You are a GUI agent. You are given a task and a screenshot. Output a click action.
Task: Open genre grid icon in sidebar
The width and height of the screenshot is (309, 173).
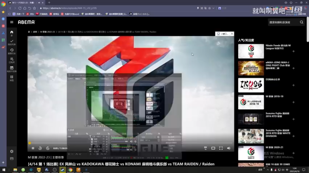pos(12,78)
